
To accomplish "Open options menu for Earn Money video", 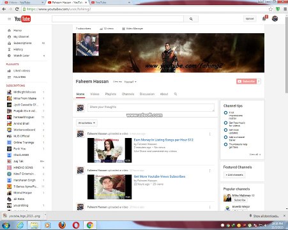I will click(x=210, y=134).
